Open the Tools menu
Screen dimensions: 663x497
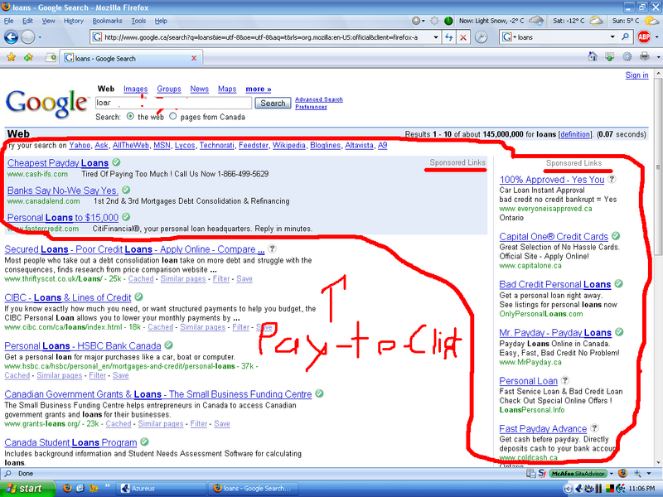[138, 21]
